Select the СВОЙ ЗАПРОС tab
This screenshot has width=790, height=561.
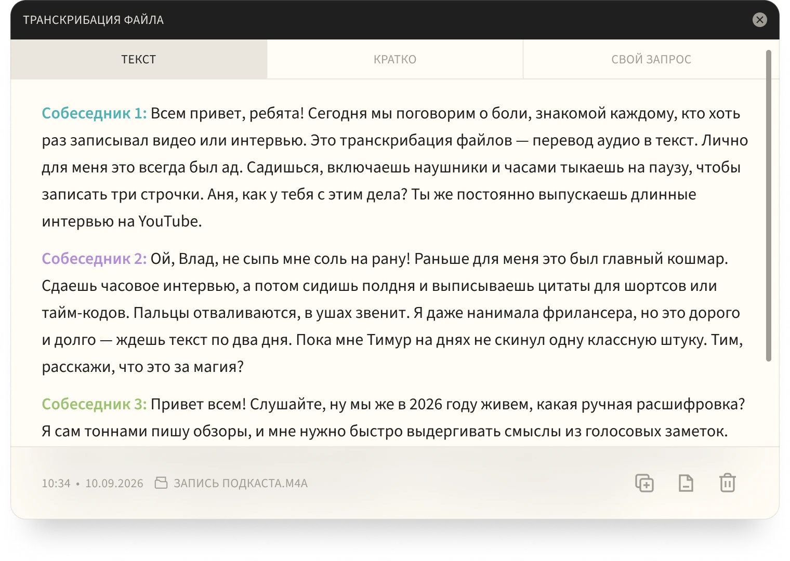(651, 59)
